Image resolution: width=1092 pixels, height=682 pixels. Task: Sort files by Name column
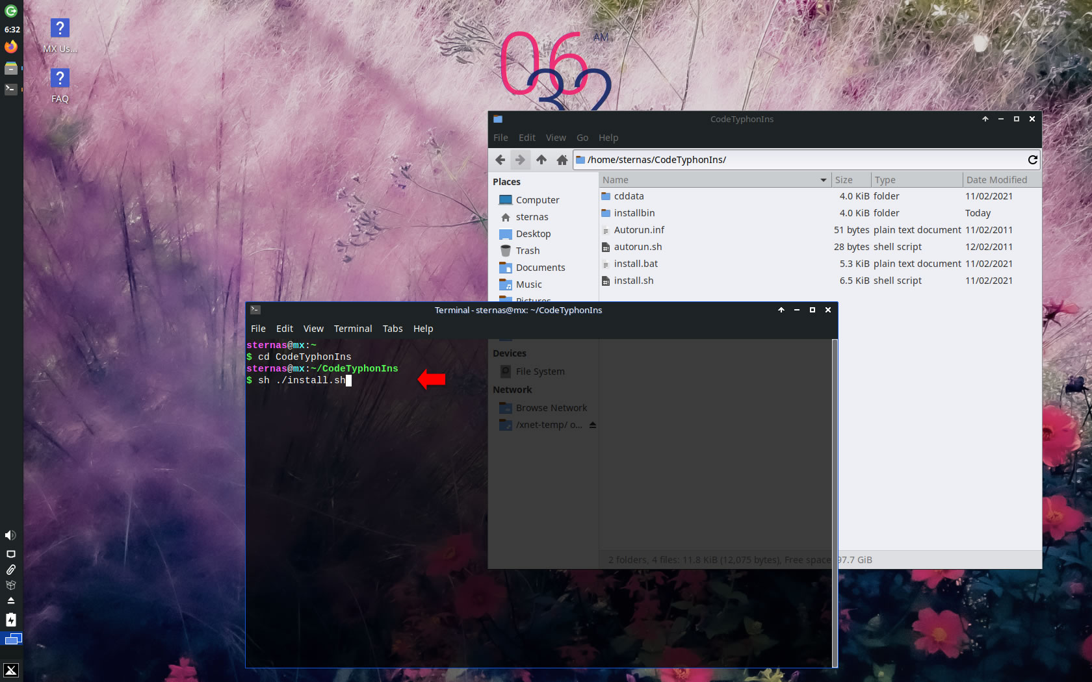point(715,180)
